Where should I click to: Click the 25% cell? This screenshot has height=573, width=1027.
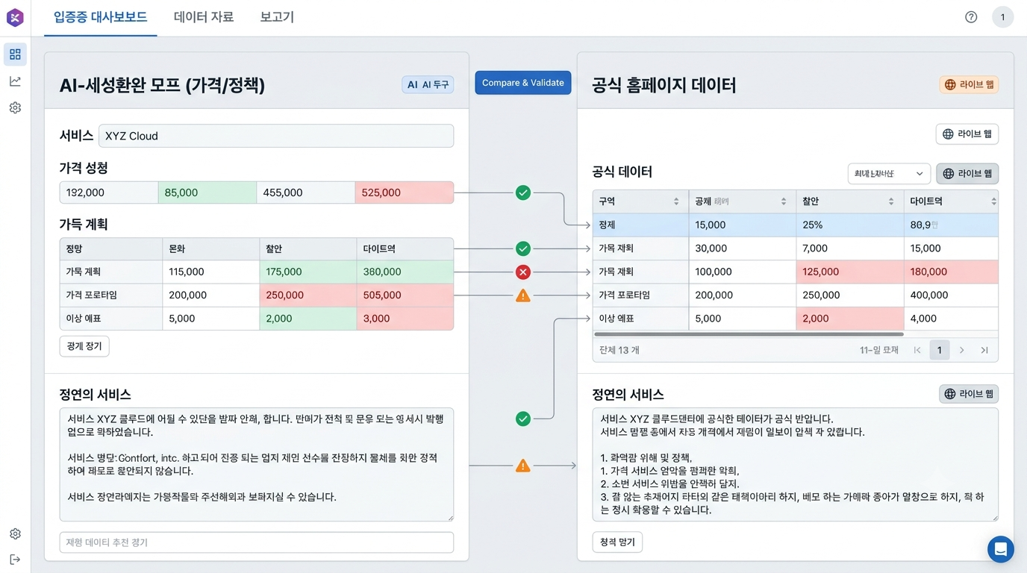pos(850,225)
